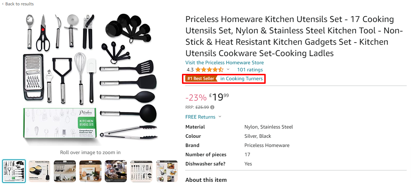Click the RRP info icon
This screenshot has width=411, height=185.
pos(213,107)
